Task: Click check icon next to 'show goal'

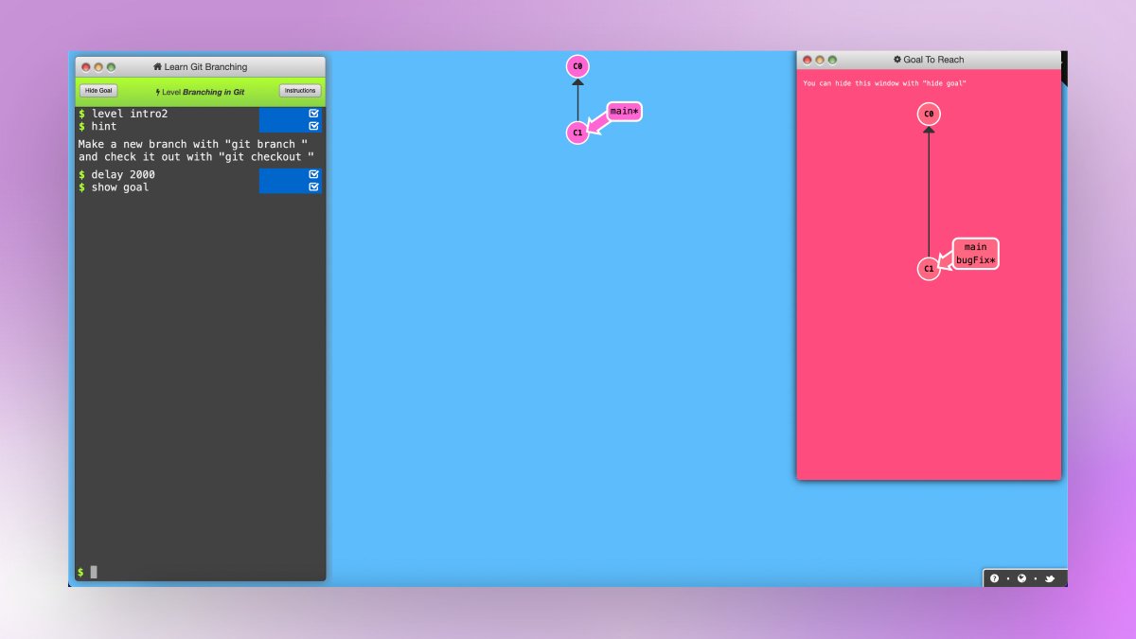Action: point(314,187)
